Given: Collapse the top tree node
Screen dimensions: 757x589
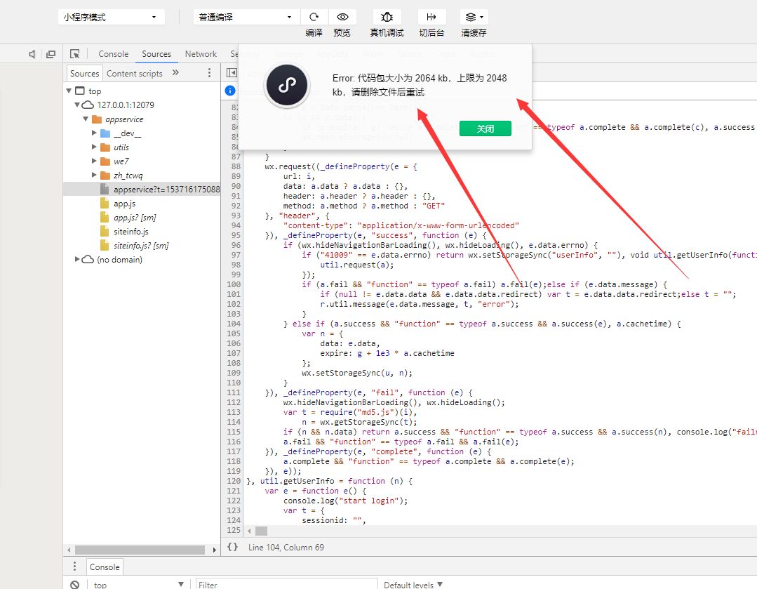Looking at the screenshot, I should point(69,91).
